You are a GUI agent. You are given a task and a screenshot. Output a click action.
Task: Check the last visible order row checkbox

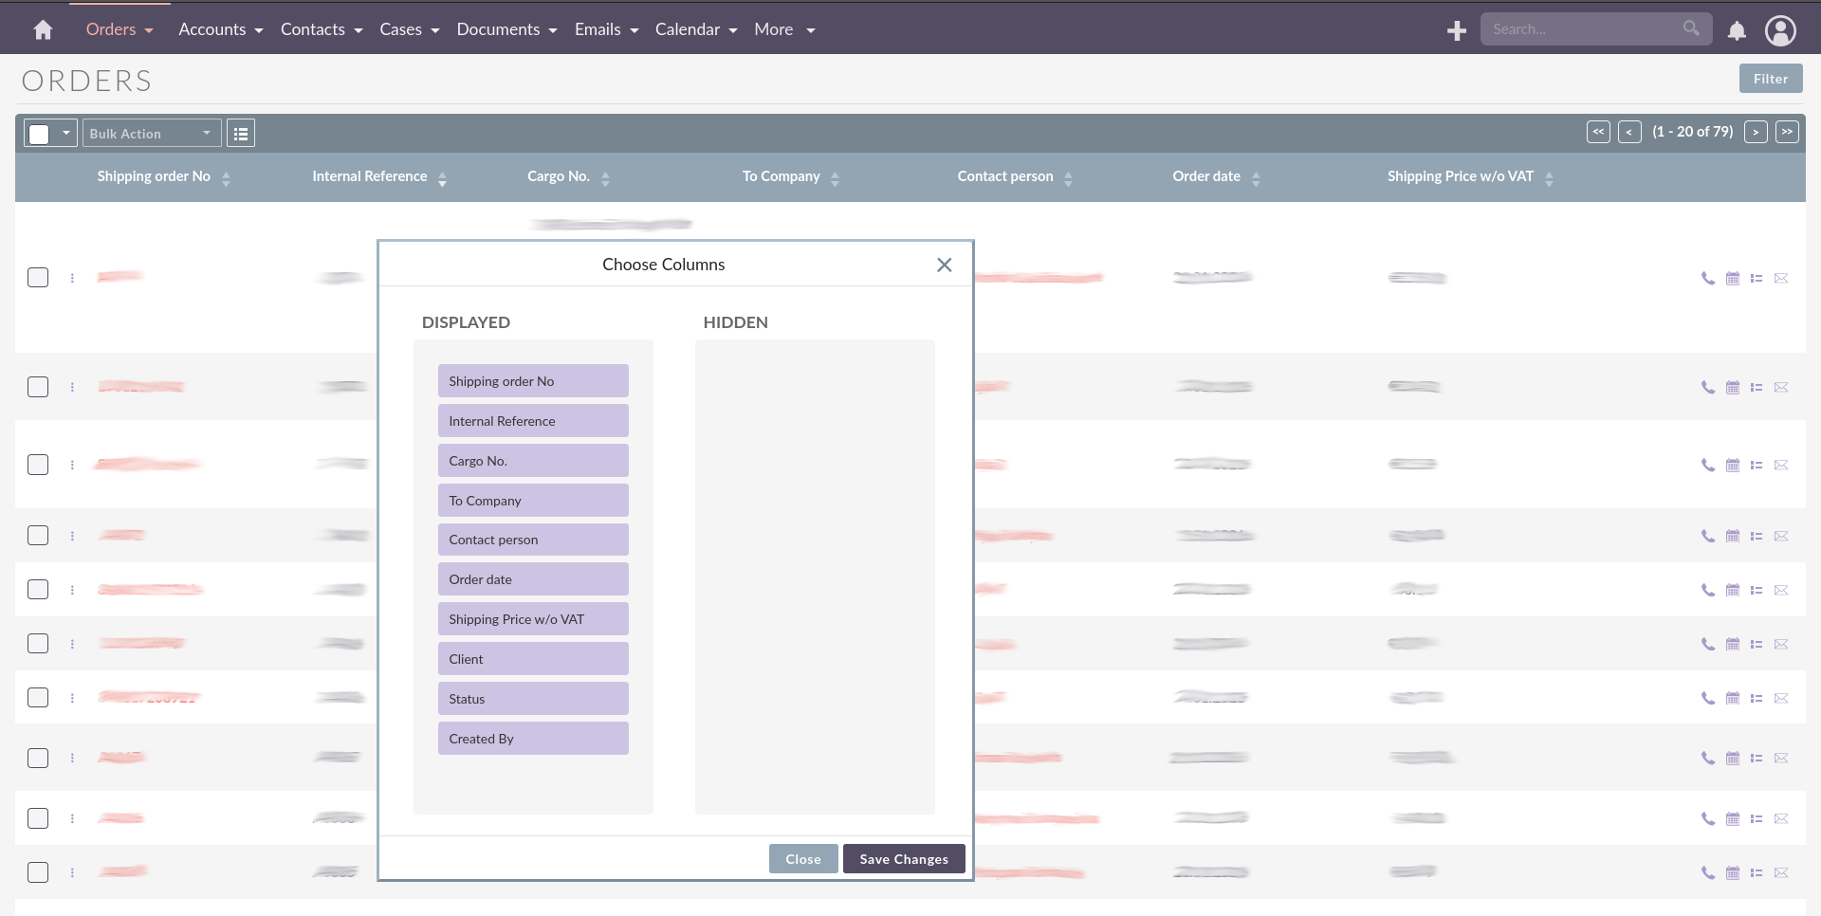[x=38, y=872]
